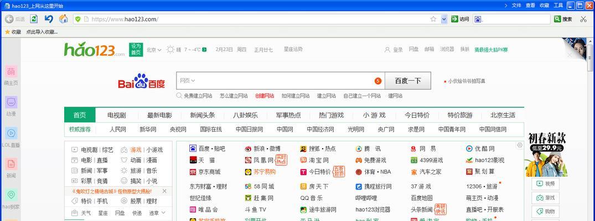The image size is (595, 221).
Task: Open the 查看 menu
Action: pyautogui.click(x=530, y=6)
